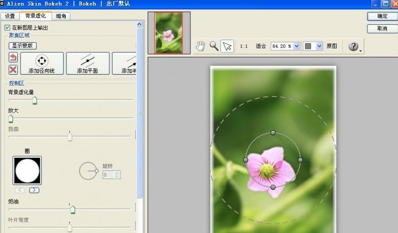
Task: Open the zoom percentage dropdown
Action: pyautogui.click(x=296, y=46)
